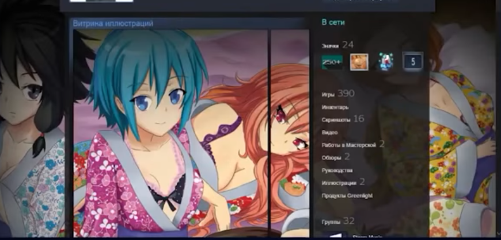The width and height of the screenshot is (501, 240).
Task: Open the Иллюстрации artwork link
Action: tap(339, 183)
